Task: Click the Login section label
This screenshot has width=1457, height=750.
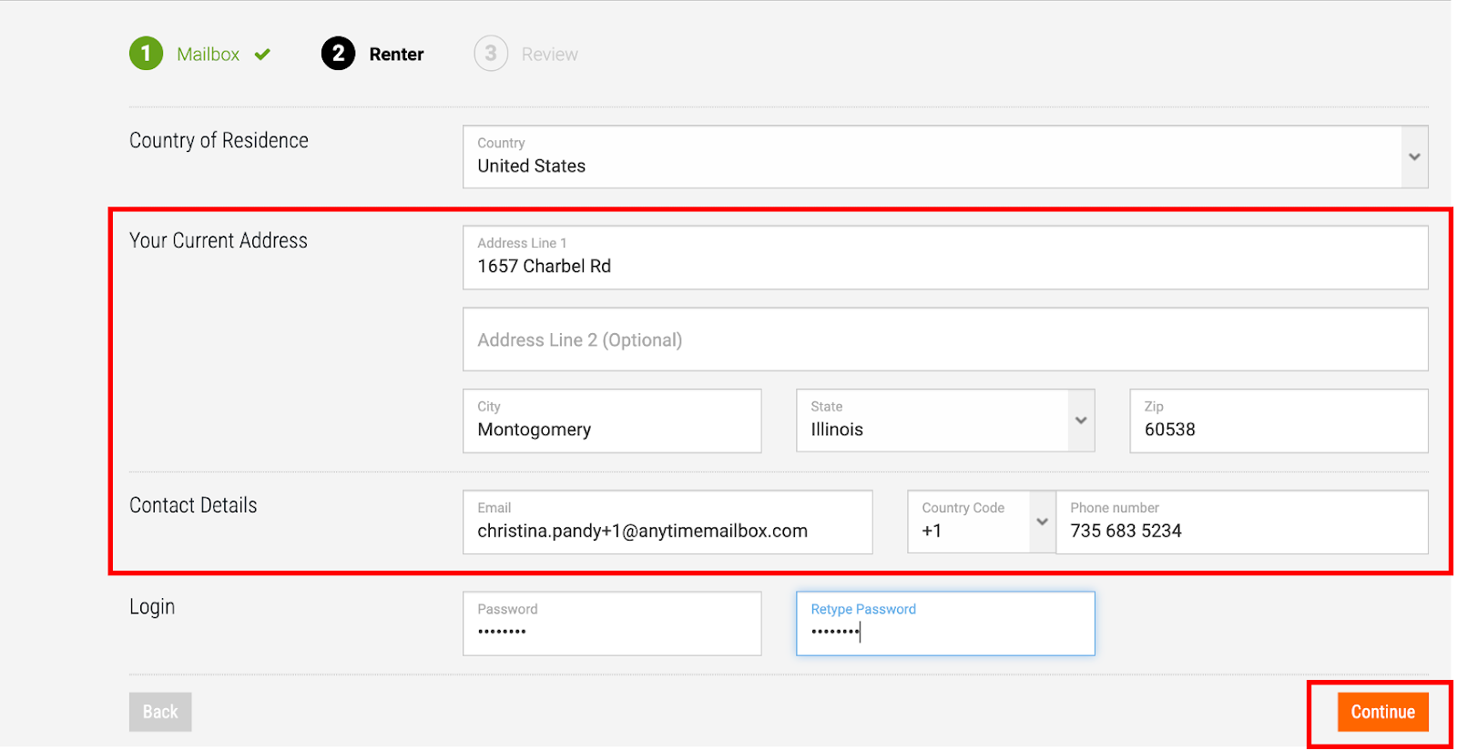Action: (x=152, y=607)
